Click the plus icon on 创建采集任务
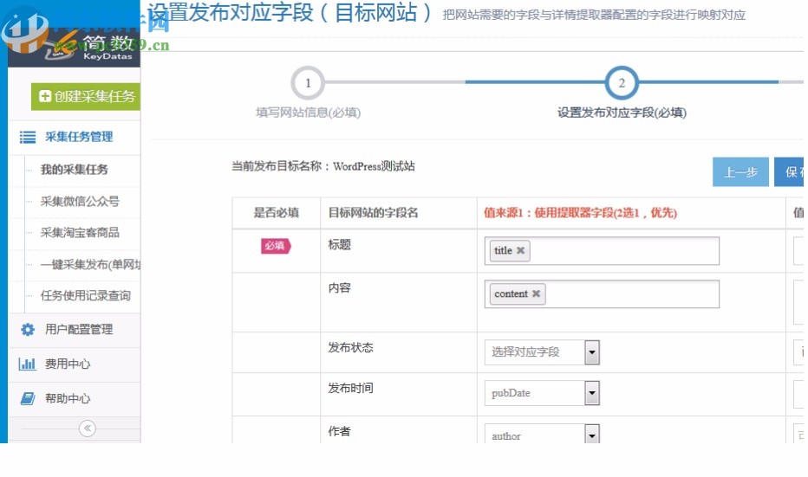The image size is (808, 477). click(x=45, y=96)
